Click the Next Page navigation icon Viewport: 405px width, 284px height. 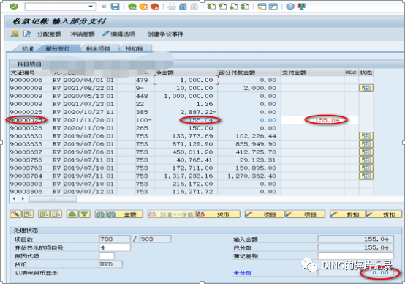pos(233,7)
